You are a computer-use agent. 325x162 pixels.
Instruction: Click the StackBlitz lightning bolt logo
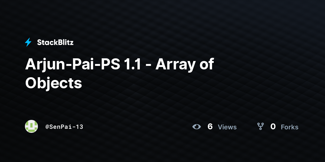(28, 42)
